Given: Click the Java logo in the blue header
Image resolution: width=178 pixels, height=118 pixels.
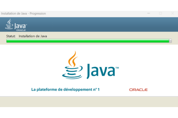Looking at the screenshot, I should [16, 25].
